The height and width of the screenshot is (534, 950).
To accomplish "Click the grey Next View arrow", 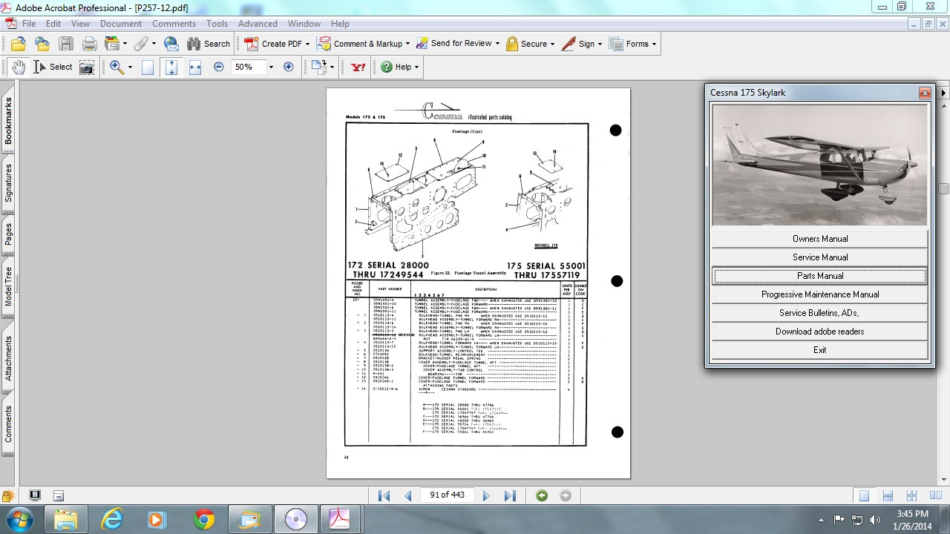I will tap(566, 495).
